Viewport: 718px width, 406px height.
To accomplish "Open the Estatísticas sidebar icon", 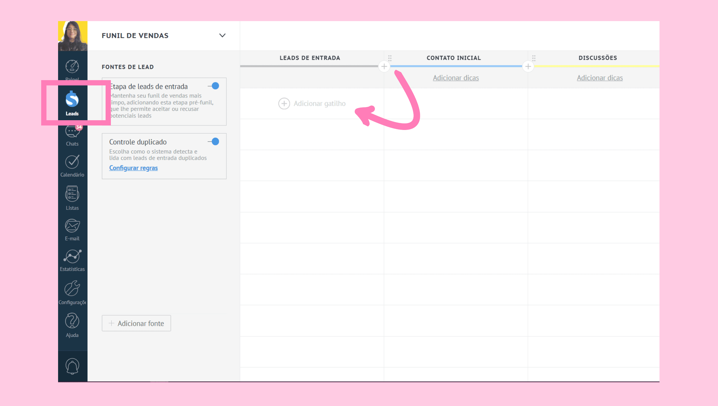I will 72,256.
